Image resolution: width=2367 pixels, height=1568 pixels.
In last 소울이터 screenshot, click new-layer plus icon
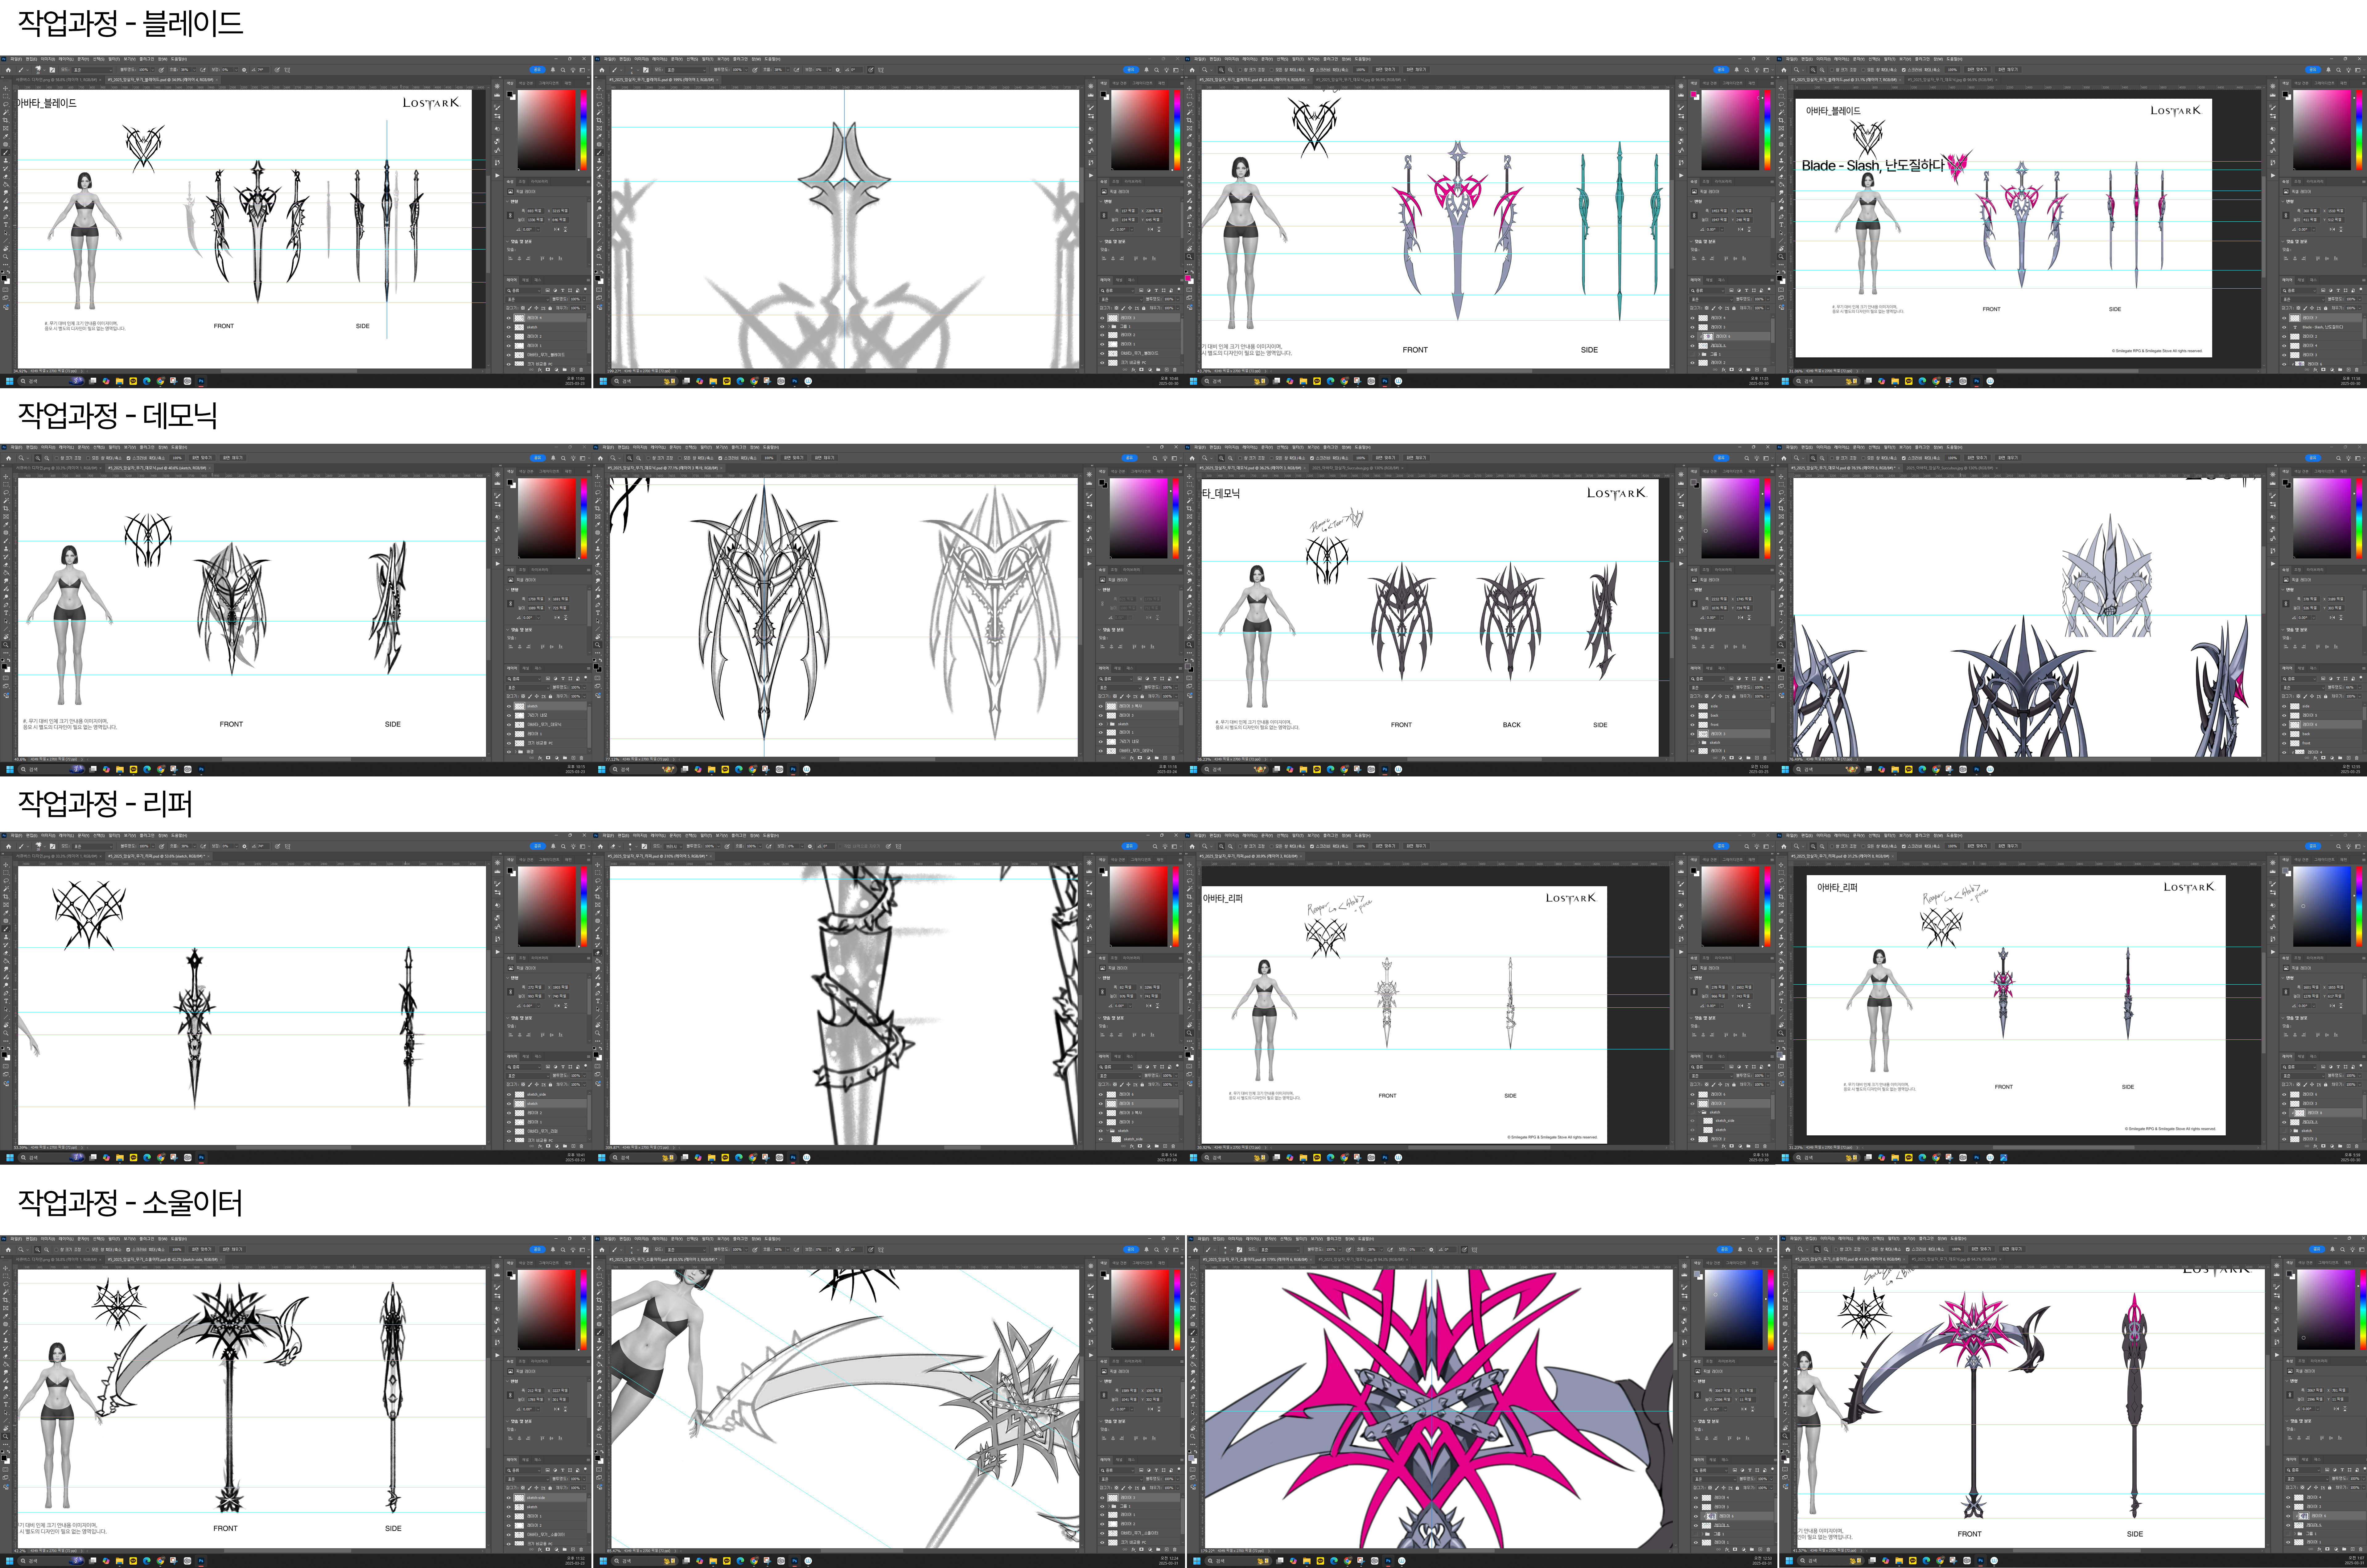point(2353,1549)
